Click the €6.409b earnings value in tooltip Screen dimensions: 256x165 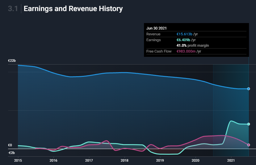183,40
